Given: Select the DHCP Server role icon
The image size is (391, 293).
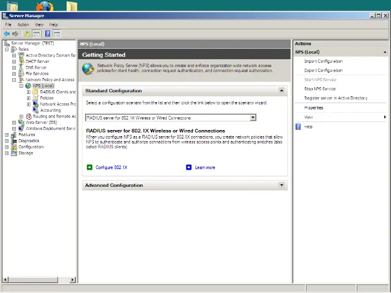Looking at the screenshot, I should [x=21, y=62].
